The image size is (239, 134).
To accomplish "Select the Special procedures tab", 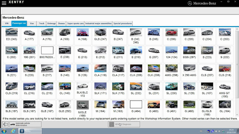I will (122, 23).
